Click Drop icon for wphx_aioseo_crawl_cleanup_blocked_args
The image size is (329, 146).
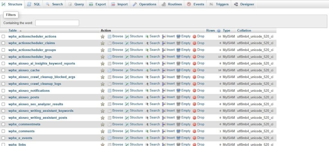194,77
